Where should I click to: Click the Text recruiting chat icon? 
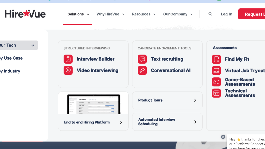click(142, 59)
